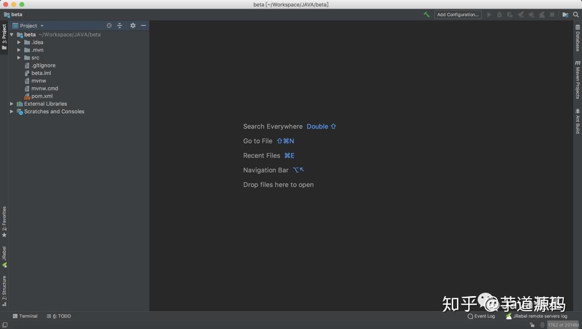Open the Terminal tool window
Image resolution: width=582 pixels, height=329 pixels.
coord(25,316)
